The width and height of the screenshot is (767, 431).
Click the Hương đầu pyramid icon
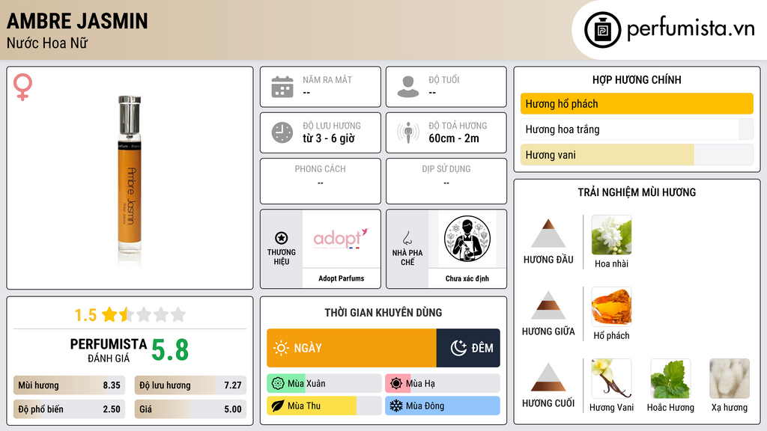pyautogui.click(x=548, y=233)
